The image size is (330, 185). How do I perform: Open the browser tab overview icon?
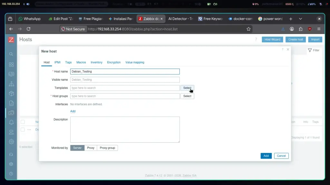(10, 19)
